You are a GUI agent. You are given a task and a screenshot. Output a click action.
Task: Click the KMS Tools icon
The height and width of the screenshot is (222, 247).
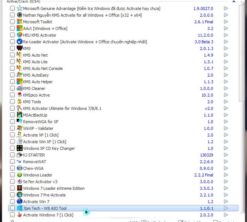click(20, 101)
